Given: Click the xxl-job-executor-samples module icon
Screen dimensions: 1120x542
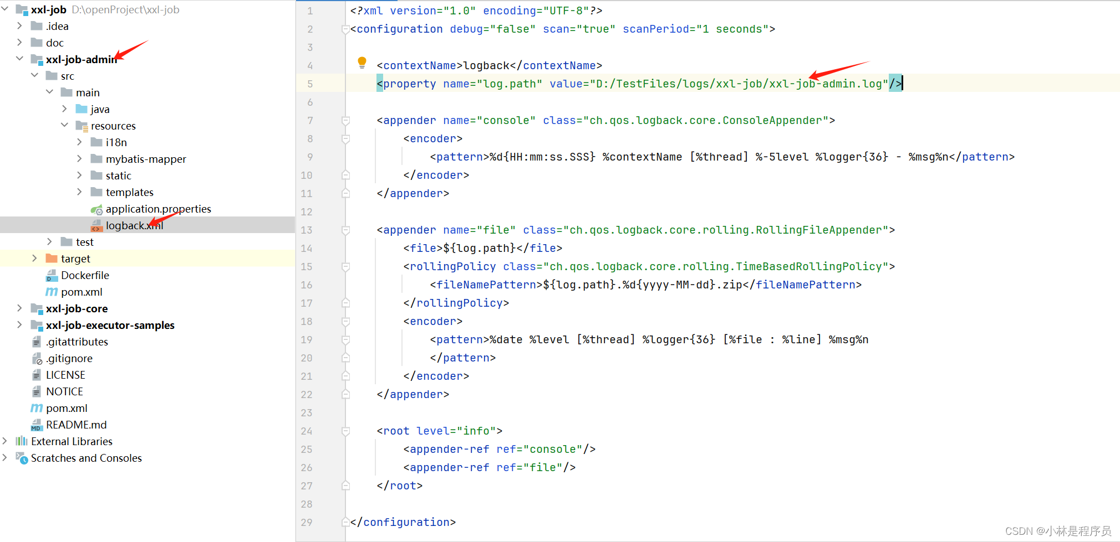Looking at the screenshot, I should click(x=37, y=325).
